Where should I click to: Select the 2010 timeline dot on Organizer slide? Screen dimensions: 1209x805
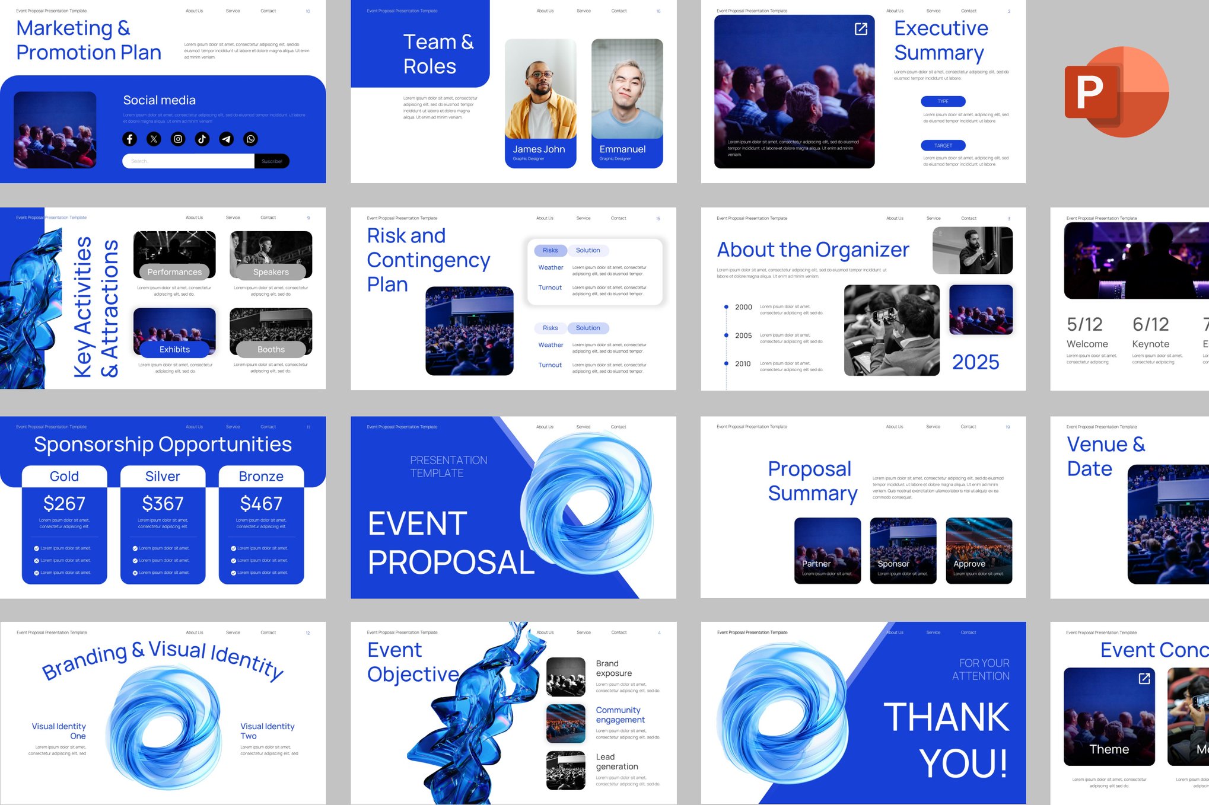726,363
